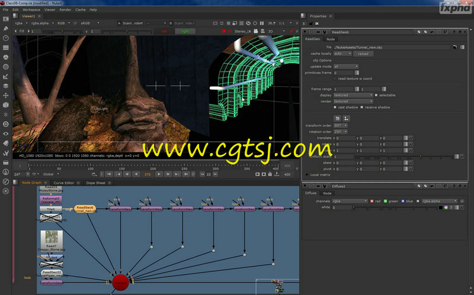Switch to the Dope Sheet tab
This screenshot has height=295, width=474.
96,183
